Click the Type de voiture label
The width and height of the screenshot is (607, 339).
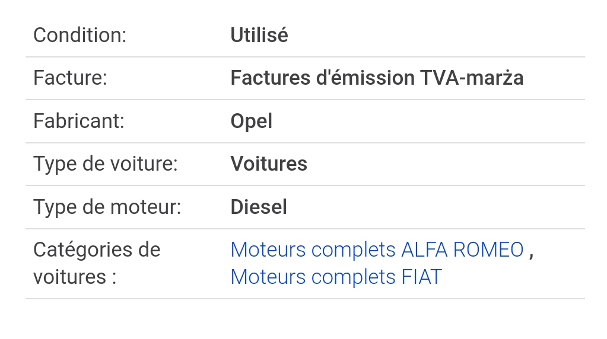[106, 164]
